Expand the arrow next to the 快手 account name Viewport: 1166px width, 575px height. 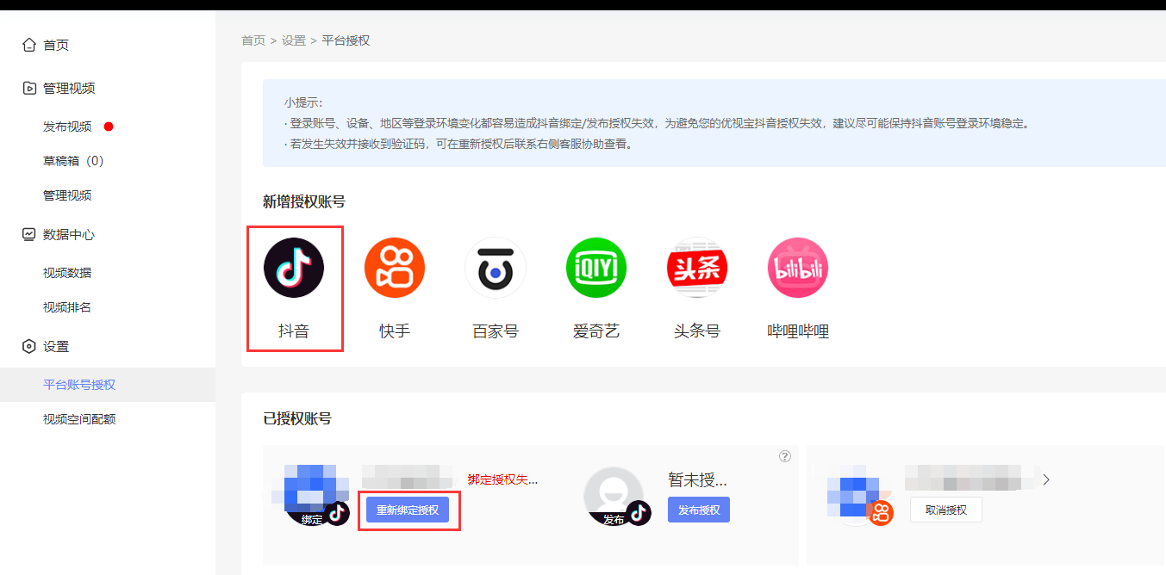coord(1046,479)
